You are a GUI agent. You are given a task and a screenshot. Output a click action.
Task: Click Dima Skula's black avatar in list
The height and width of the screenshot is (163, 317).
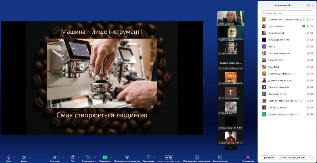tap(264, 40)
